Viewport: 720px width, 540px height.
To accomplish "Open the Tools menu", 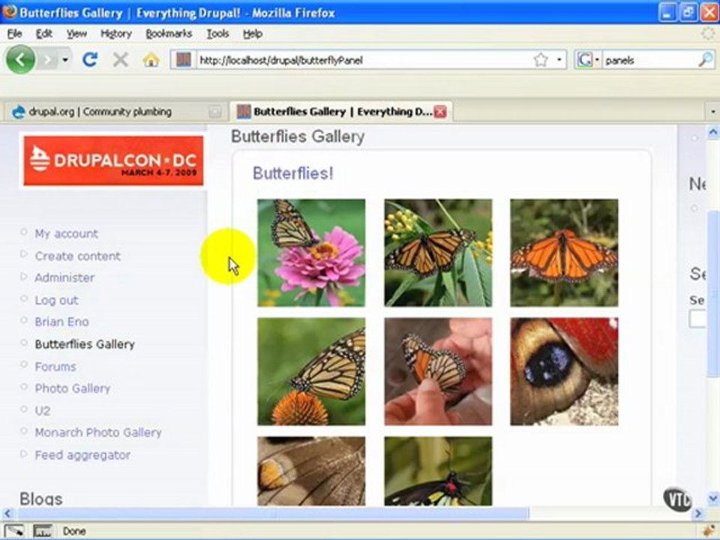I will (x=217, y=34).
